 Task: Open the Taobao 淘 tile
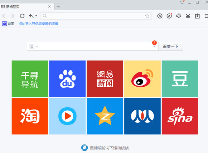tap(30, 116)
